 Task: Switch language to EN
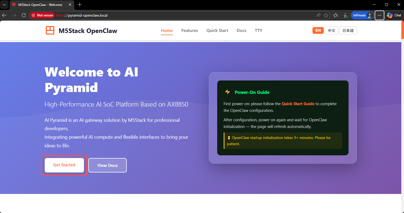click(318, 31)
